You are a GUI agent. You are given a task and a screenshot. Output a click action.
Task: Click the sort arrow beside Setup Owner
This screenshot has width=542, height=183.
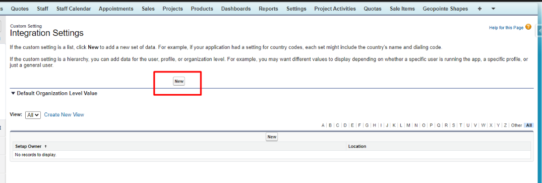(45, 146)
